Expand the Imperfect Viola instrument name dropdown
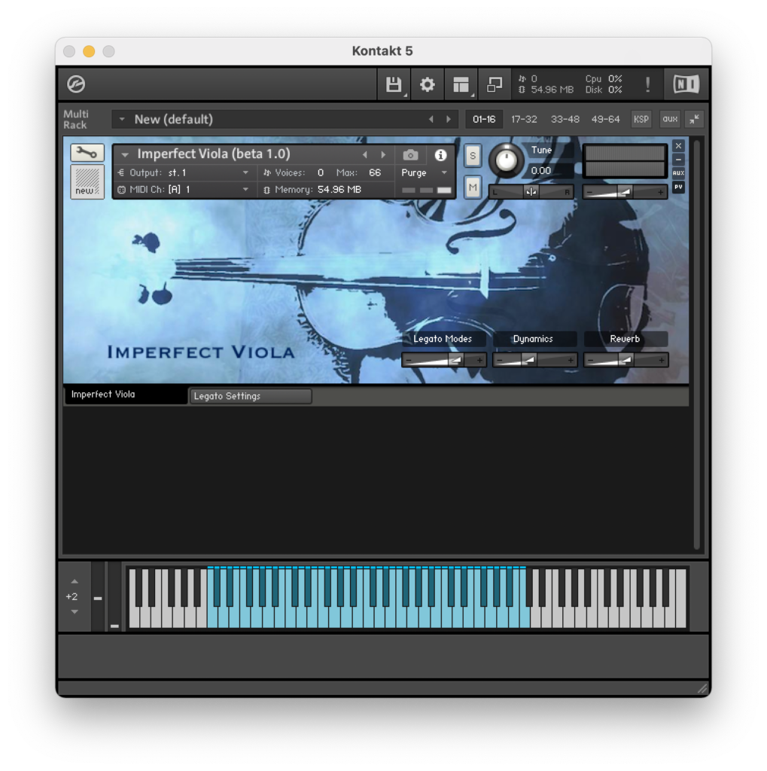This screenshot has height=771, width=767. click(126, 155)
